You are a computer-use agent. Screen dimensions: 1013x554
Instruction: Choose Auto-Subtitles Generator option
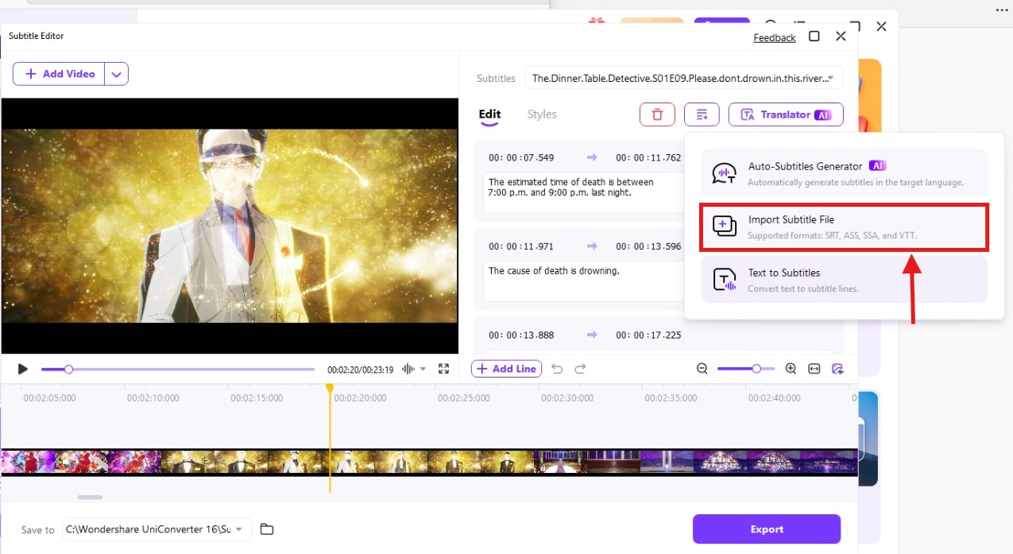[844, 172]
